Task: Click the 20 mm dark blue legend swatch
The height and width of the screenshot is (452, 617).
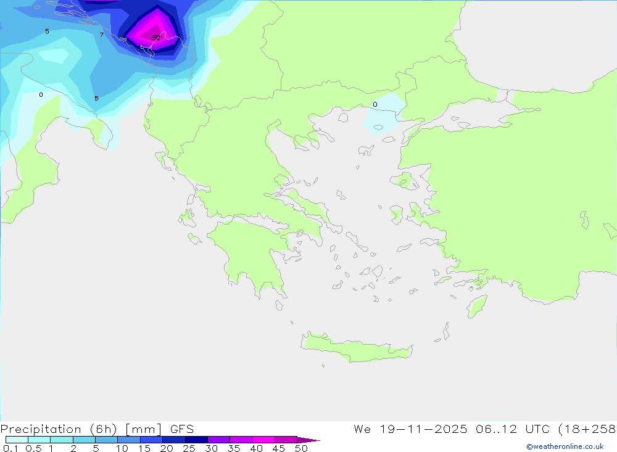Action: tap(174, 440)
